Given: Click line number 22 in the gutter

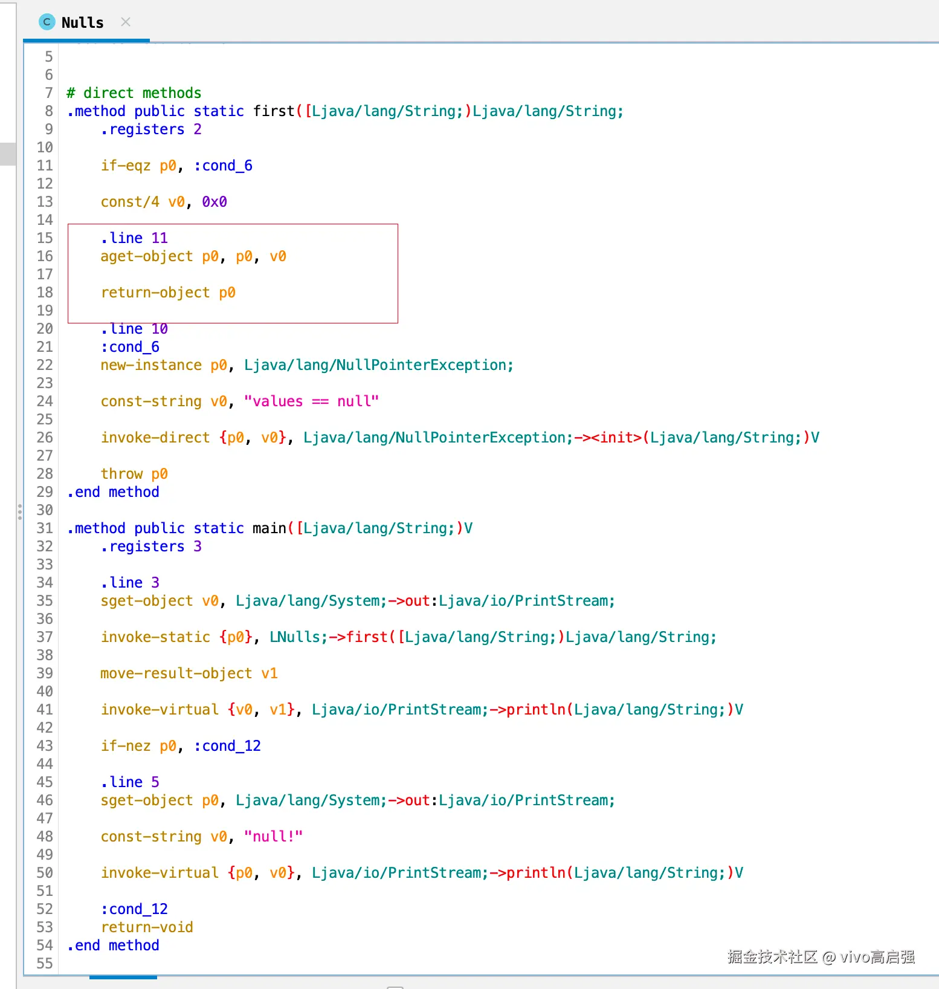Looking at the screenshot, I should [45, 365].
